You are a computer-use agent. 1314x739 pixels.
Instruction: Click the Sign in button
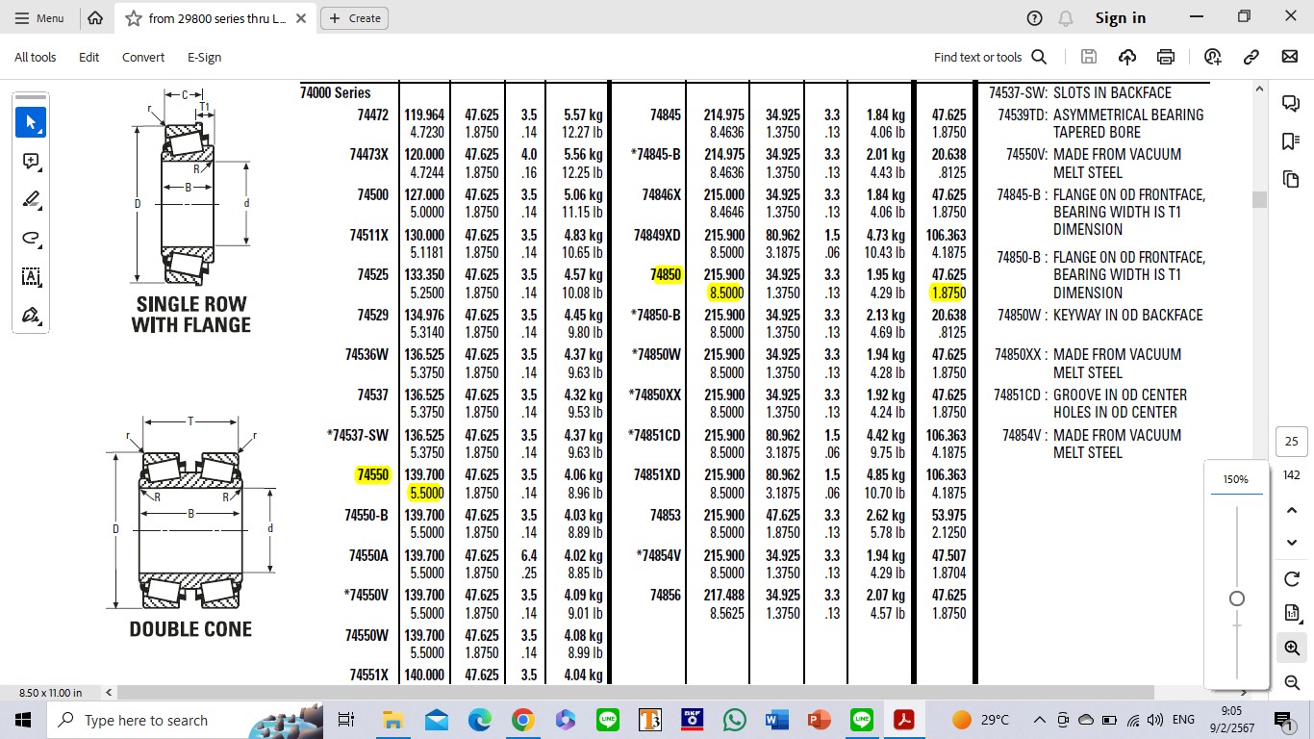(x=1121, y=18)
